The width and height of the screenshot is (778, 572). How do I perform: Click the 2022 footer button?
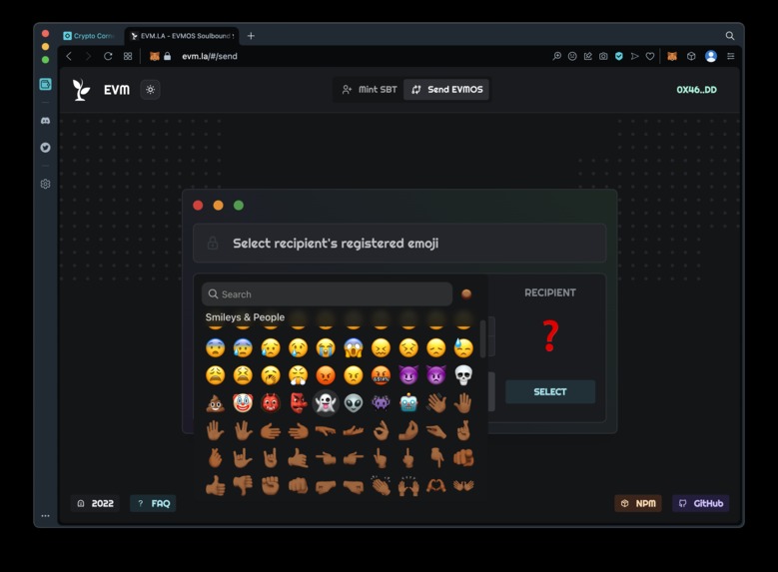point(95,503)
